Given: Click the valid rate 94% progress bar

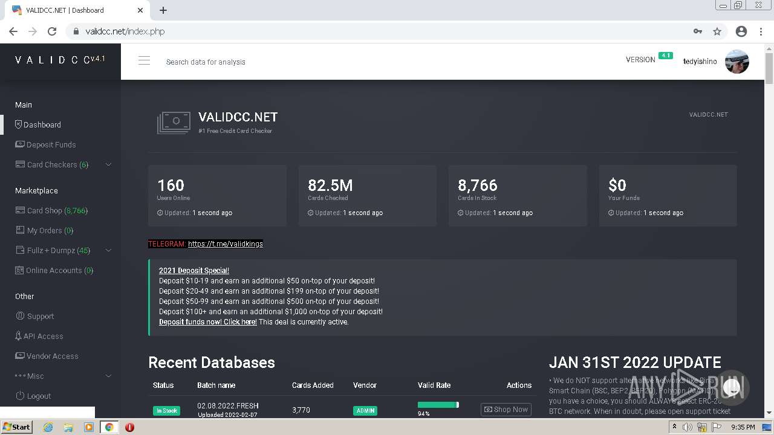Looking at the screenshot, I should click(438, 405).
